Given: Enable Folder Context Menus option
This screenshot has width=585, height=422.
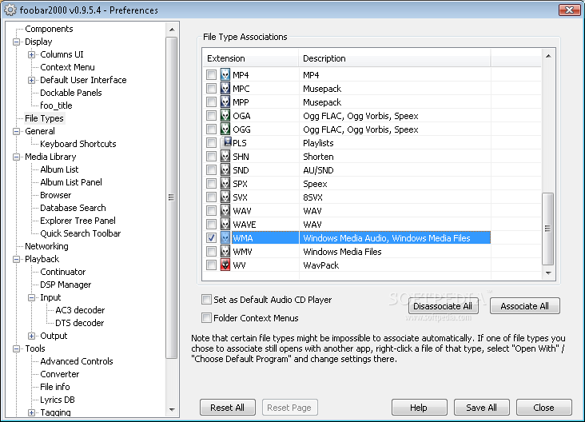Looking at the screenshot, I should [206, 318].
